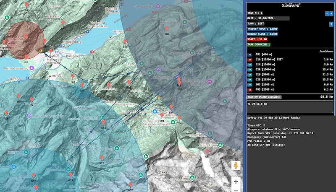This screenshot has height=192, width=336.
Task: Click the Schreckhorn mountain peak icon
Action: tap(220, 145)
